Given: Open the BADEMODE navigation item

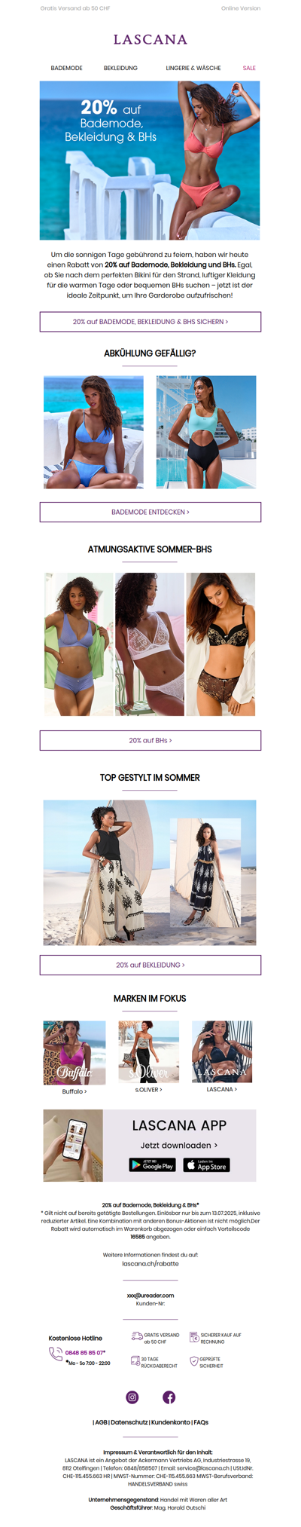Looking at the screenshot, I should pyautogui.click(x=67, y=68).
